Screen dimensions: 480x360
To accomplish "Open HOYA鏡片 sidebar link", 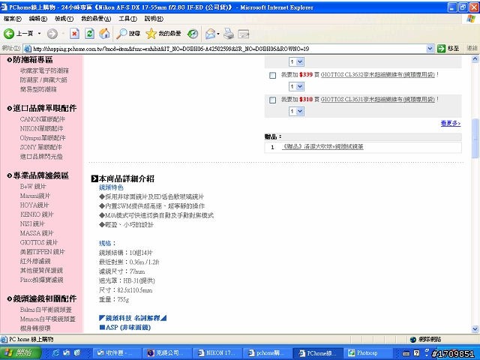I will (x=34, y=205).
